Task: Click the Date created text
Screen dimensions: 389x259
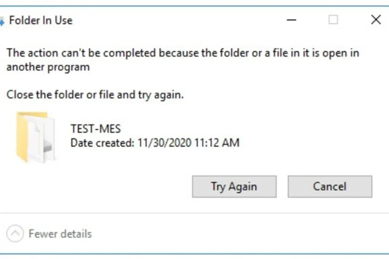Action: coord(154,142)
